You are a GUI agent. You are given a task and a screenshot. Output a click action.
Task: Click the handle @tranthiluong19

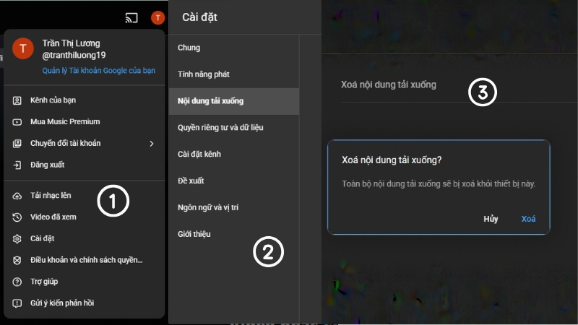pyautogui.click(x=74, y=56)
